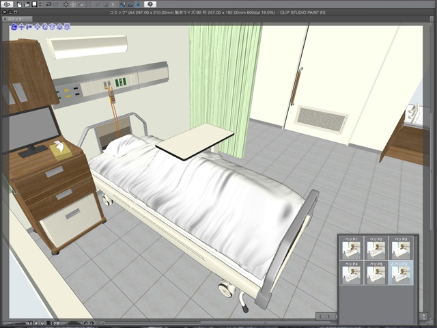Toggle Snap to Special Ruler
This screenshot has height=328, width=437.
130,5
